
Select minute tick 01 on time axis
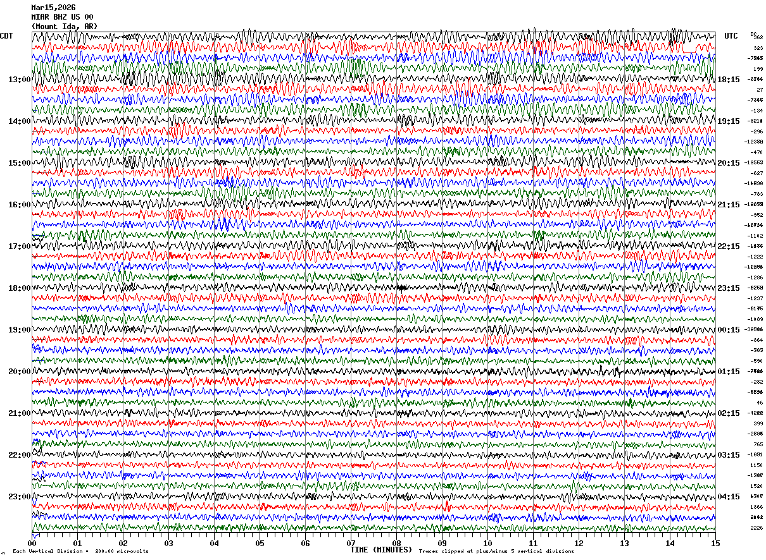(77, 543)
